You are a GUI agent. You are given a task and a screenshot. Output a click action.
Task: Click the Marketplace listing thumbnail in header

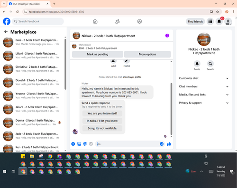74,47
